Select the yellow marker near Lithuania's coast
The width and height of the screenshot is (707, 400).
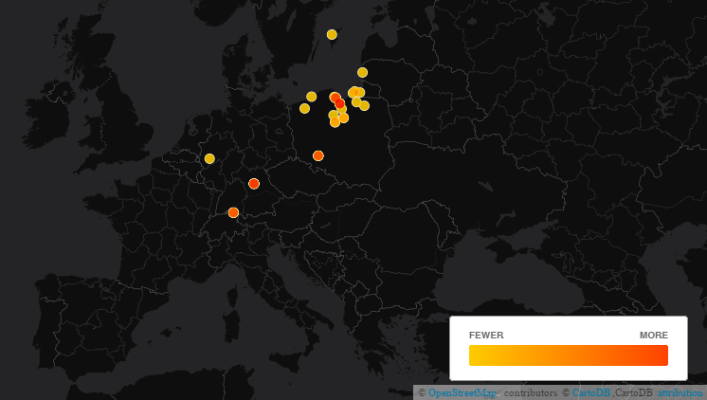(x=363, y=73)
